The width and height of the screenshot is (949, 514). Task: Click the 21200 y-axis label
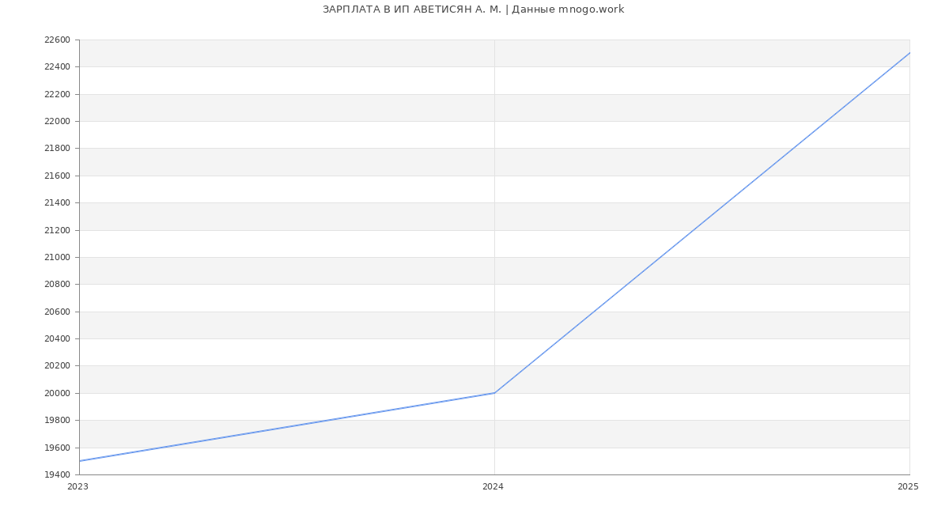tap(57, 230)
